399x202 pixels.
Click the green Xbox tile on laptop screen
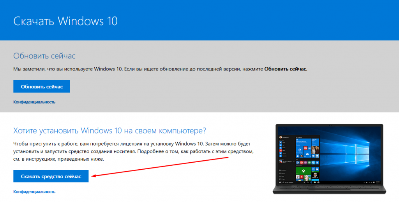tap(303, 170)
